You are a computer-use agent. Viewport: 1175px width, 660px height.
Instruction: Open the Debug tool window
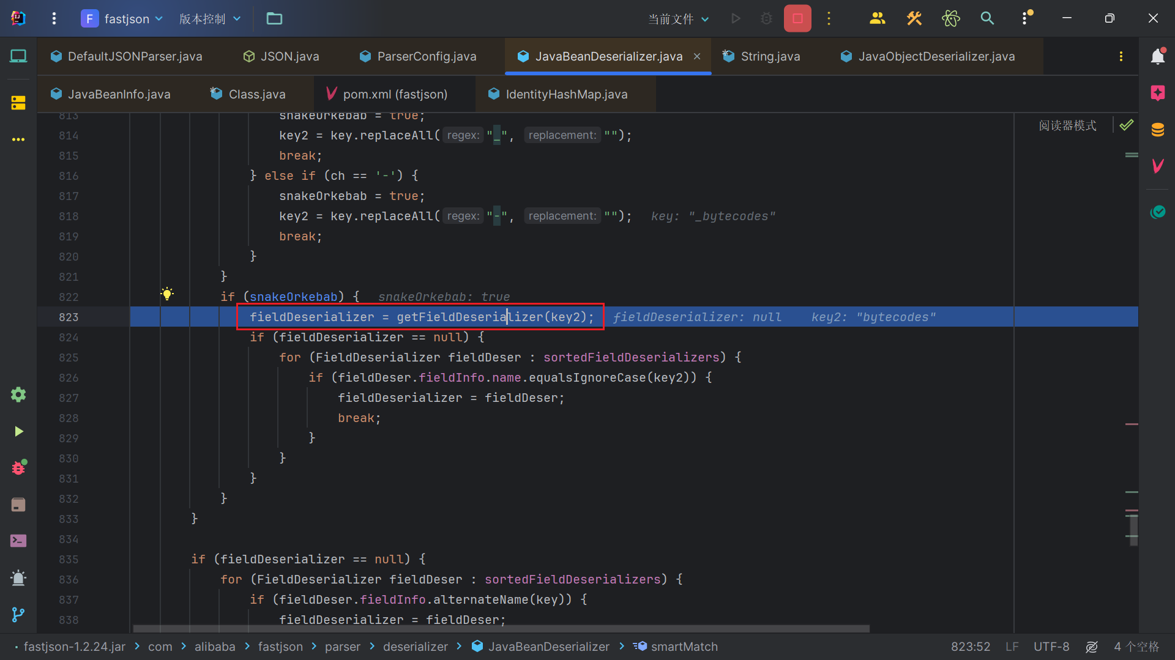pos(18,467)
